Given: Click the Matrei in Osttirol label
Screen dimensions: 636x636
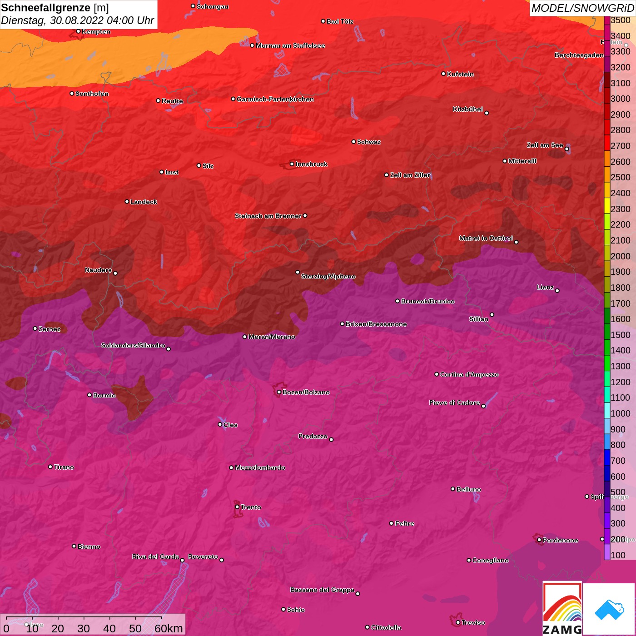Looking at the screenshot, I should (486, 238).
